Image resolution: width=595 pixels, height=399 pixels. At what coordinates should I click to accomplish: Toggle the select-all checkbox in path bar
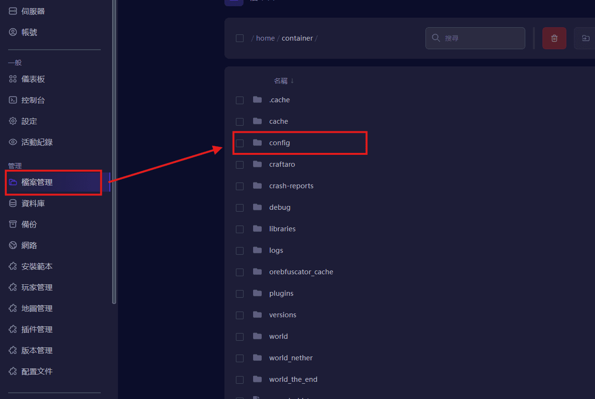point(240,38)
